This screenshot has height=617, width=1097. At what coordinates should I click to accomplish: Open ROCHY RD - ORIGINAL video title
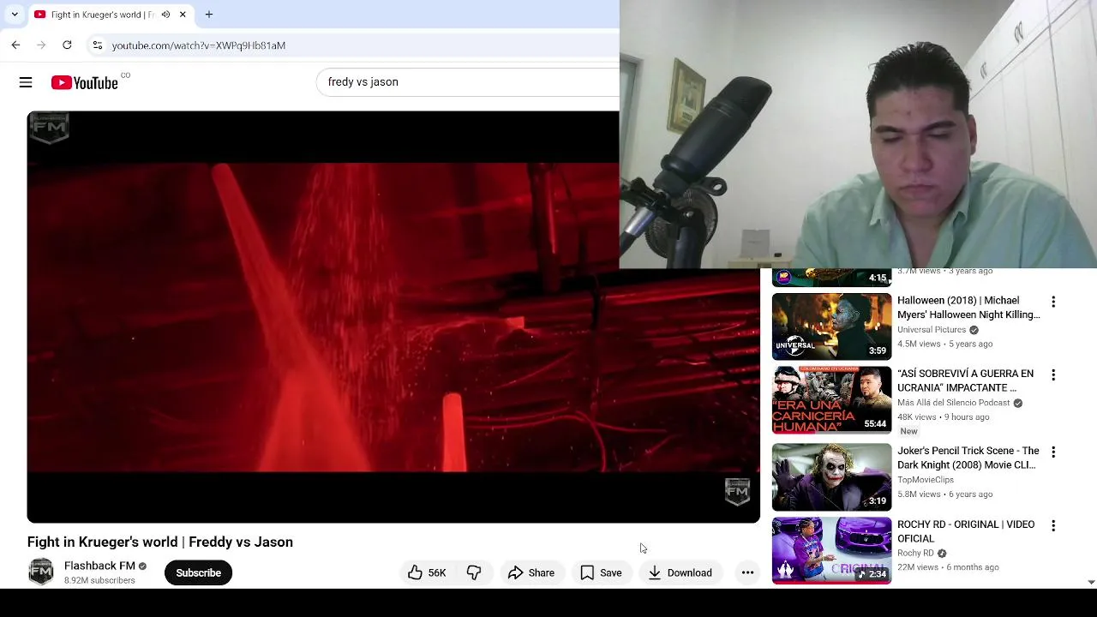click(x=966, y=531)
